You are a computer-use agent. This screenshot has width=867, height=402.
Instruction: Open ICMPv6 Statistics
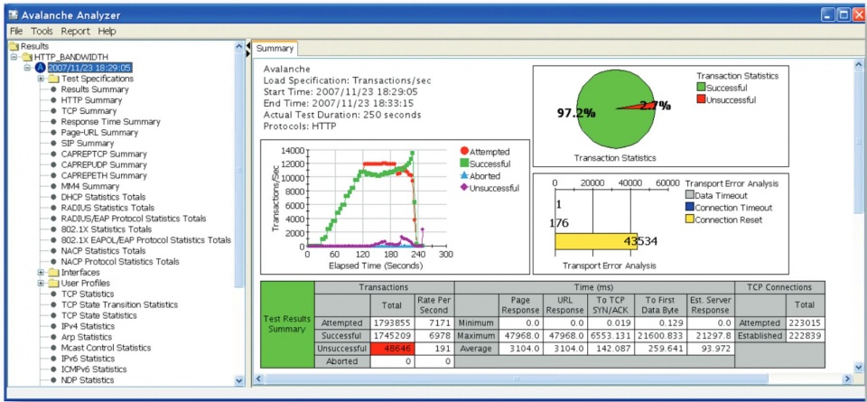[93, 369]
